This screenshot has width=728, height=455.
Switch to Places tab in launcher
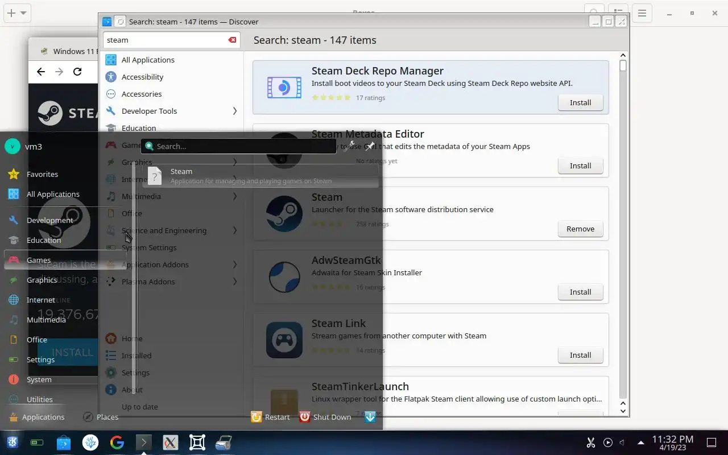101,417
